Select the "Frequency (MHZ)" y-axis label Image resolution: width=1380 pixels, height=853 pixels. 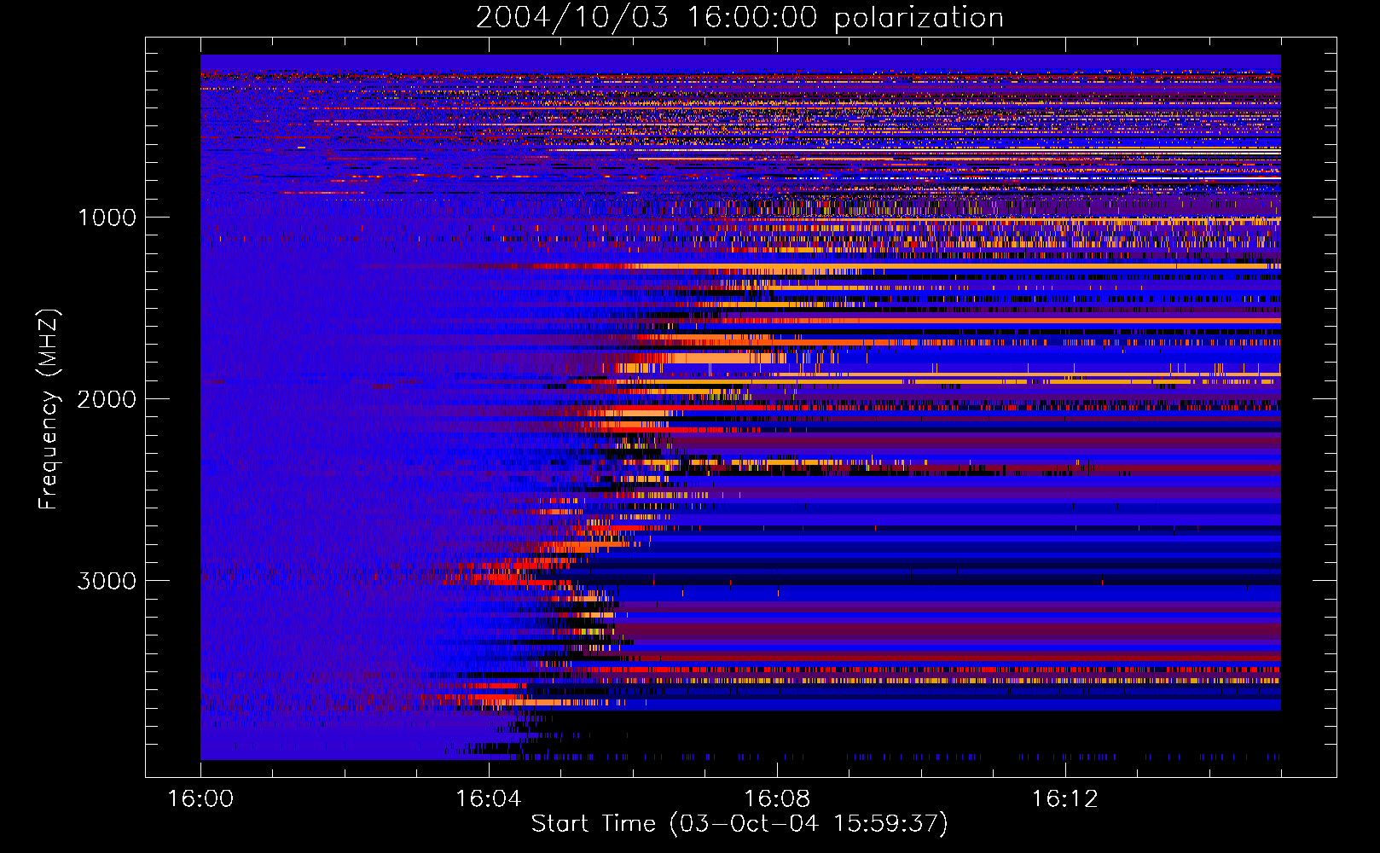pyautogui.click(x=49, y=409)
